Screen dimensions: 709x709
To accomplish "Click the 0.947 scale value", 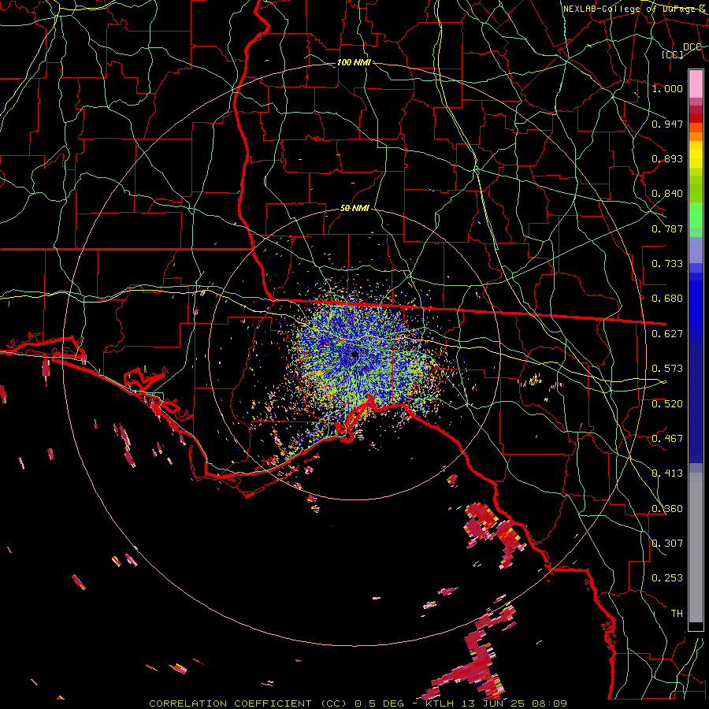I will [667, 124].
